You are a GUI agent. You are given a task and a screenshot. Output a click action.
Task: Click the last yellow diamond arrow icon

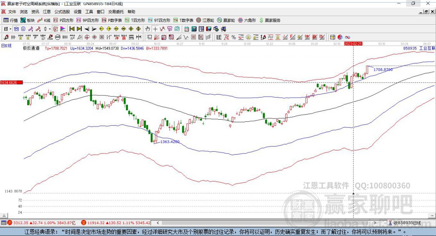tap(138, 29)
